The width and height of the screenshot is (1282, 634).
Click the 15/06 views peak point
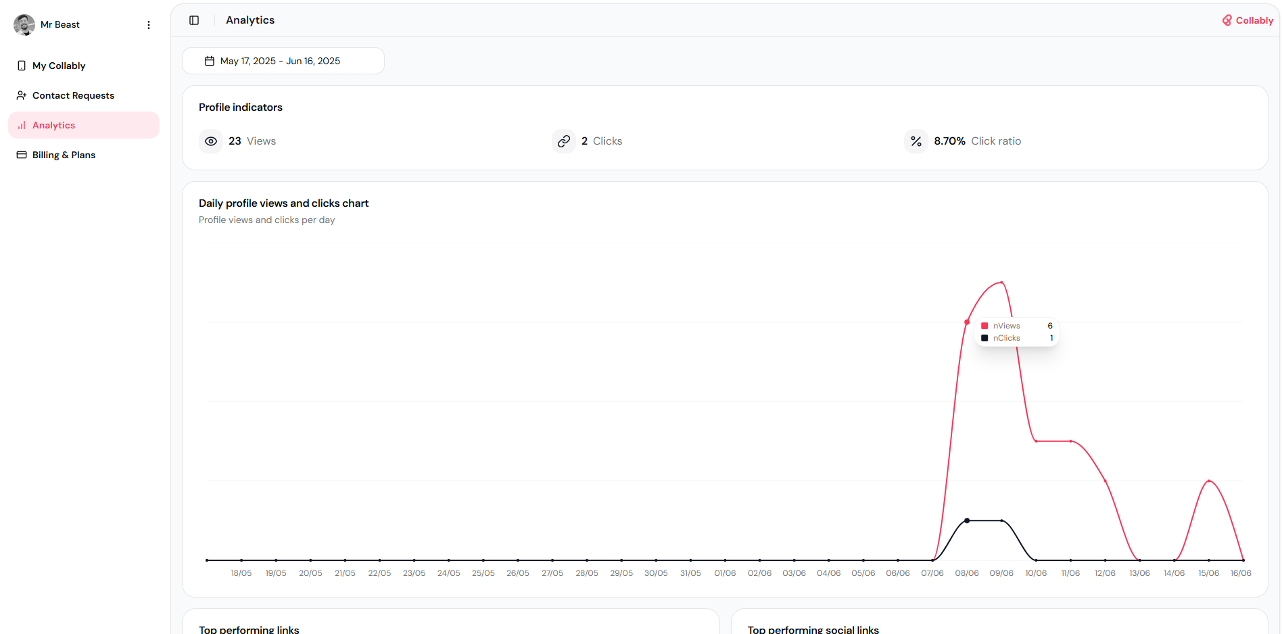coord(1209,481)
